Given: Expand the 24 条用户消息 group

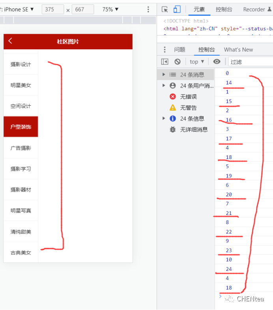Looking at the screenshot, I should [164, 86].
